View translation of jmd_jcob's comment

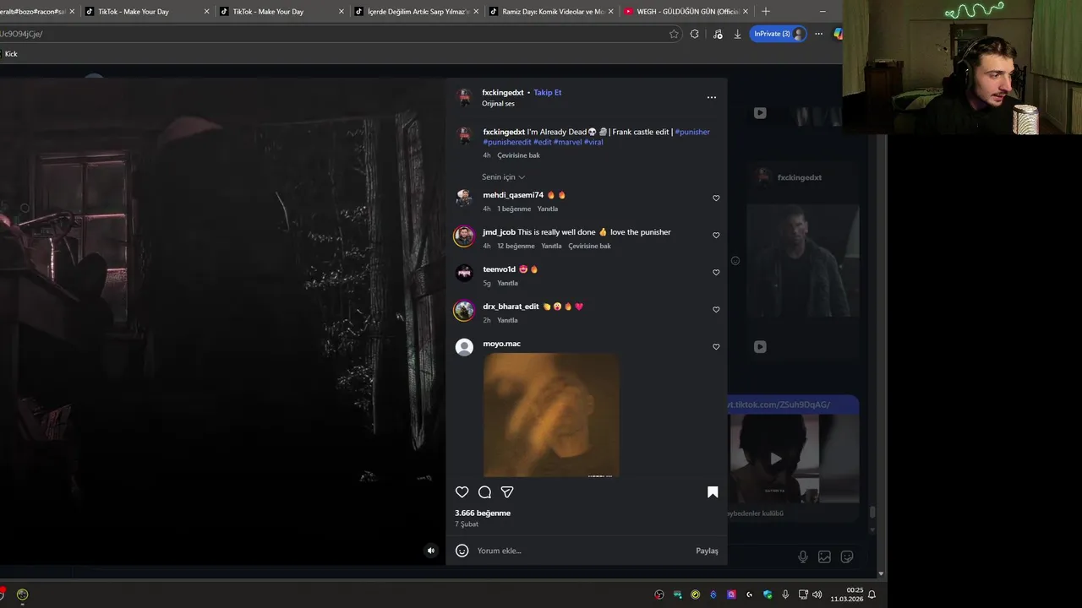[589, 246]
